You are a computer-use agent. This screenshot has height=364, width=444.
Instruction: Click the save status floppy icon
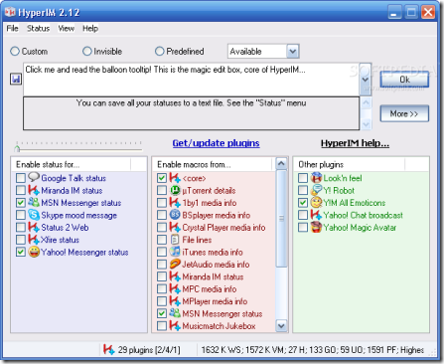click(x=16, y=80)
